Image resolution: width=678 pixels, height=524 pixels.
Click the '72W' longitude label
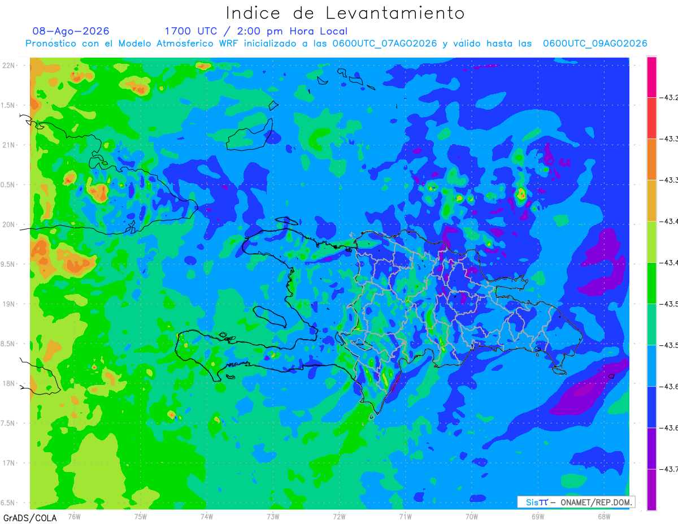[x=339, y=516]
